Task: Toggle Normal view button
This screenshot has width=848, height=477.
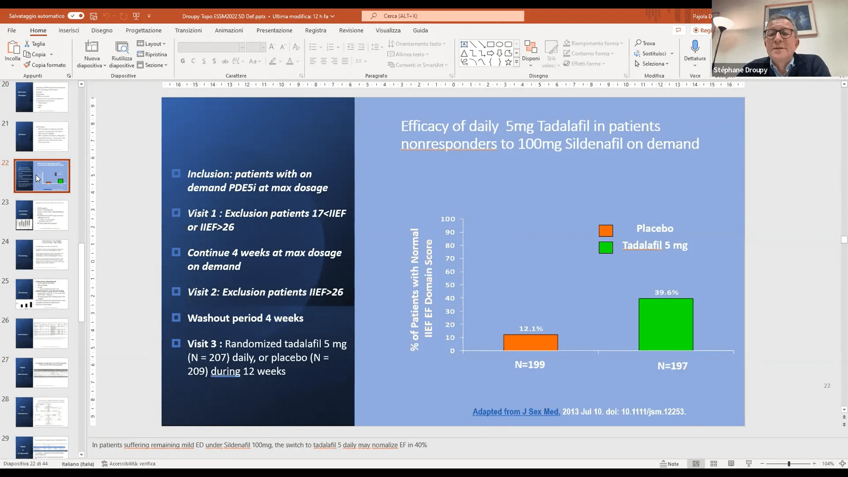Action: pyautogui.click(x=696, y=464)
